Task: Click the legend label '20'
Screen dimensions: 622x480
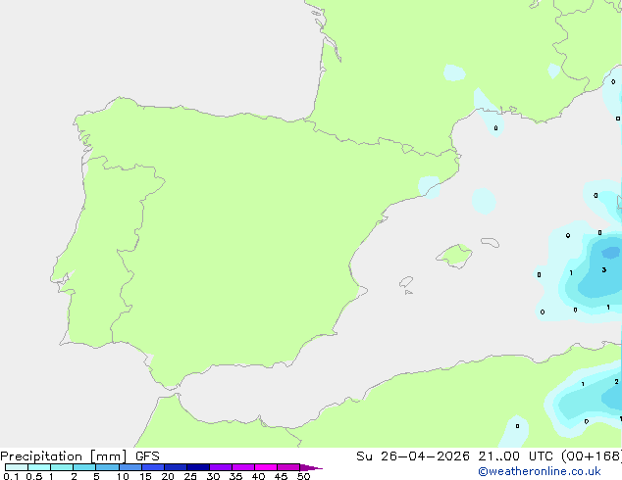Action: [168, 476]
